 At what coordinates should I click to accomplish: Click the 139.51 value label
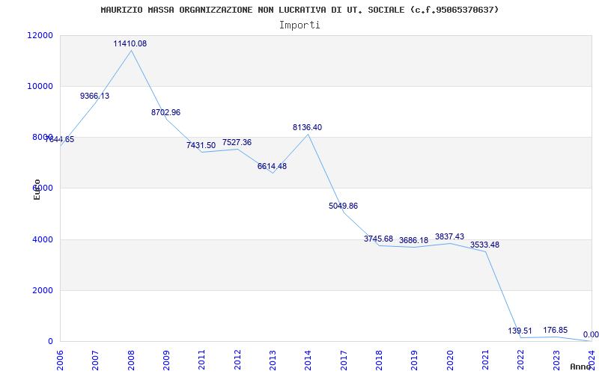point(520,331)
